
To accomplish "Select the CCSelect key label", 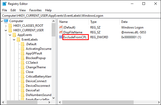I will coord(32,63).
